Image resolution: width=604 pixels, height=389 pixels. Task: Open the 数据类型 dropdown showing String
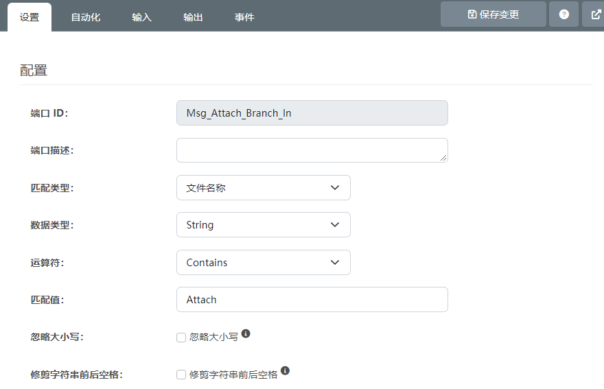coord(264,224)
